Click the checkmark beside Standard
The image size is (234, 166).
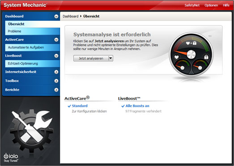click(69, 106)
